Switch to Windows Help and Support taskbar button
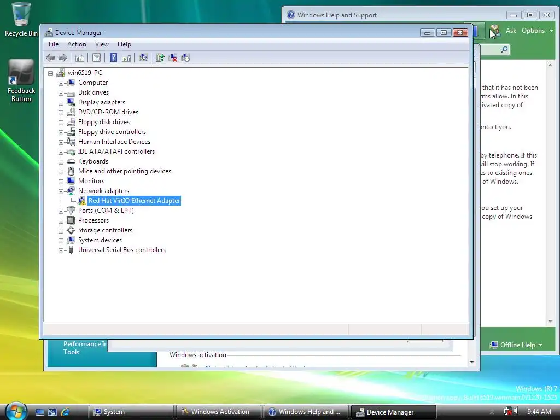 pos(306,412)
